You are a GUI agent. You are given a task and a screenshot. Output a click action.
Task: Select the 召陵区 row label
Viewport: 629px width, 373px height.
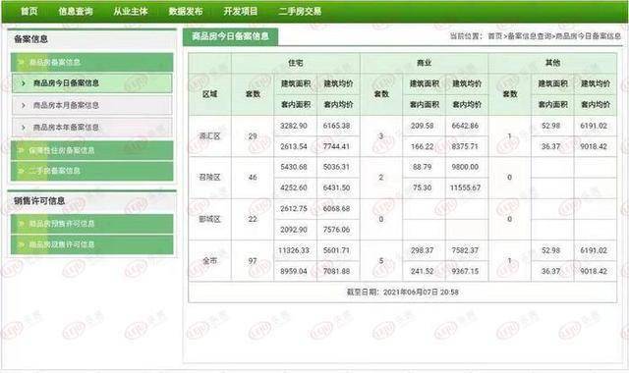click(209, 178)
